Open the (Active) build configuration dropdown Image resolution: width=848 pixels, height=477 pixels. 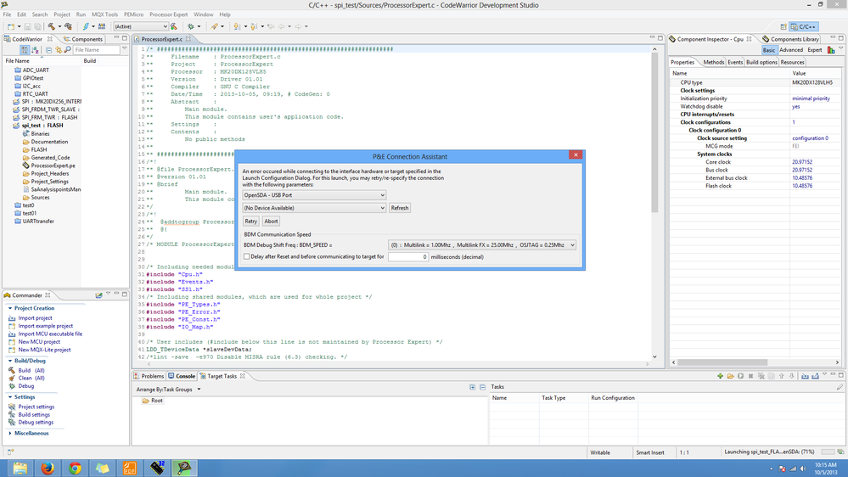(141, 26)
